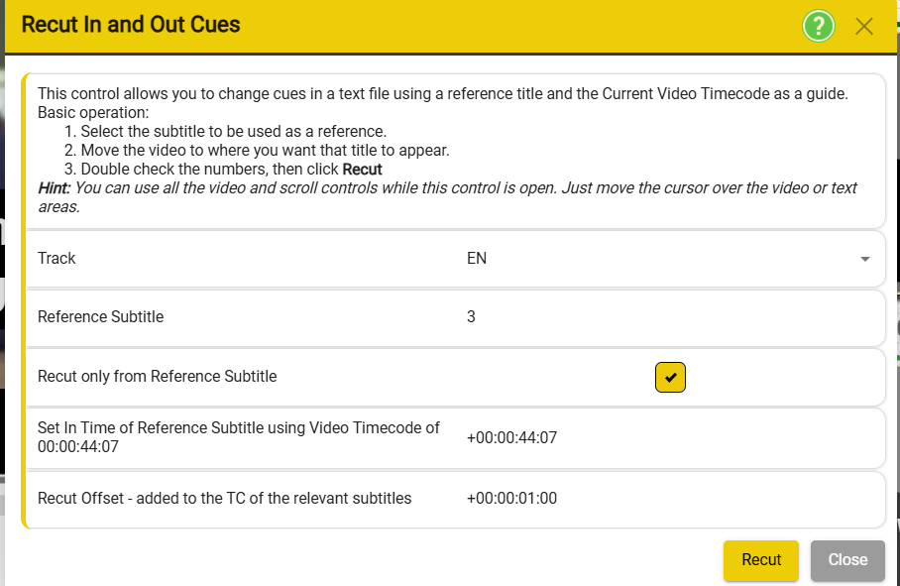Click the Basic operation instruction text

(x=93, y=112)
